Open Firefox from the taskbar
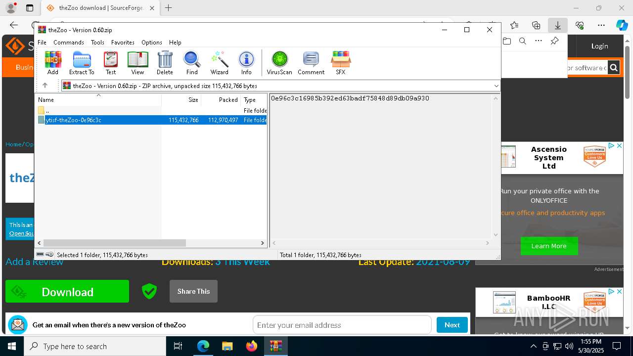This screenshot has height=356, width=633. coord(252,346)
